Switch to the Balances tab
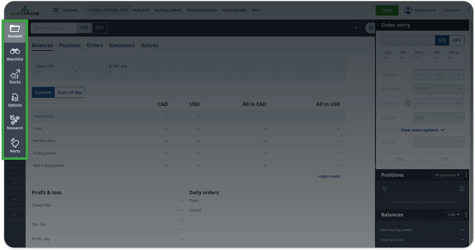The width and height of the screenshot is (475, 250). click(42, 45)
